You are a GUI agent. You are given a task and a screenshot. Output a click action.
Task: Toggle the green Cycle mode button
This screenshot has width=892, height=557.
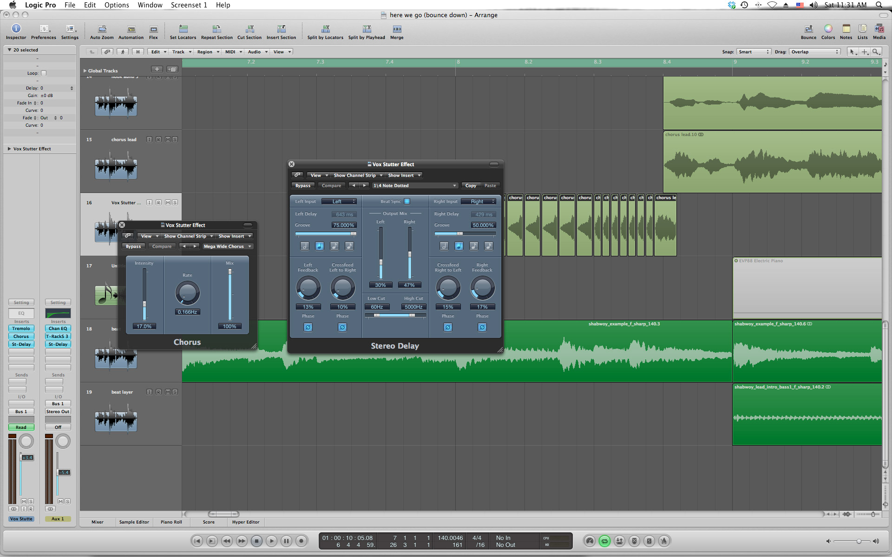click(604, 541)
